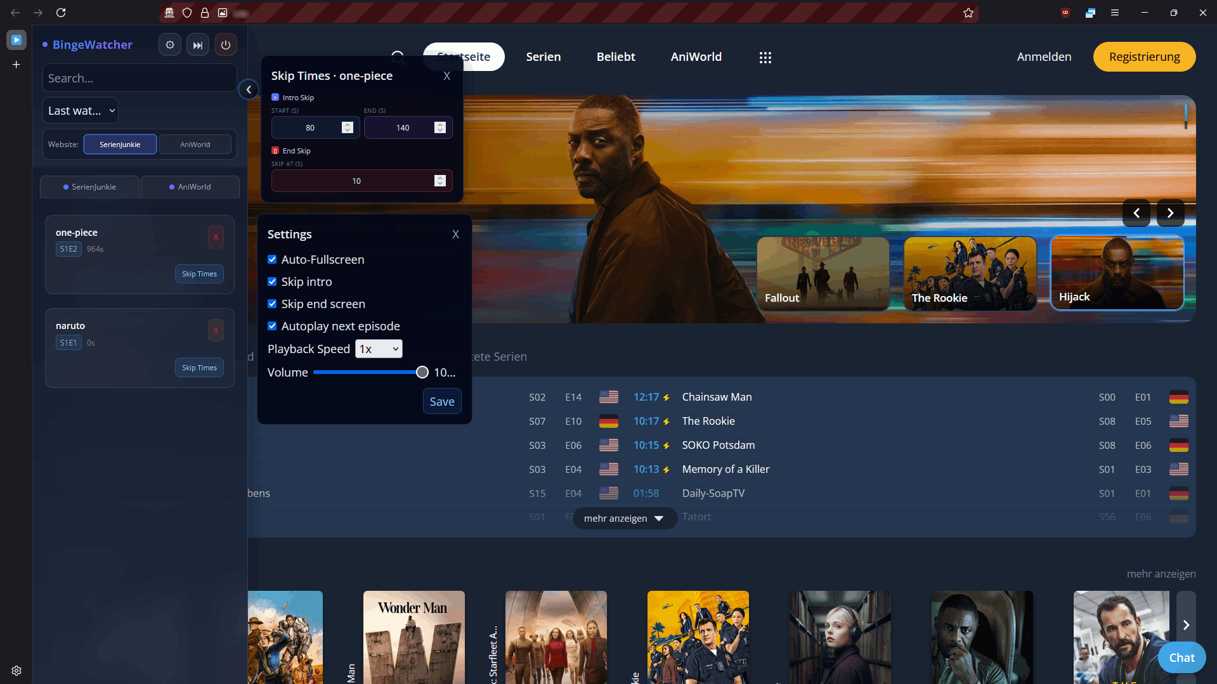
Task: Toggle the Intro Skip switch in Skip Times
Action: pyautogui.click(x=275, y=97)
